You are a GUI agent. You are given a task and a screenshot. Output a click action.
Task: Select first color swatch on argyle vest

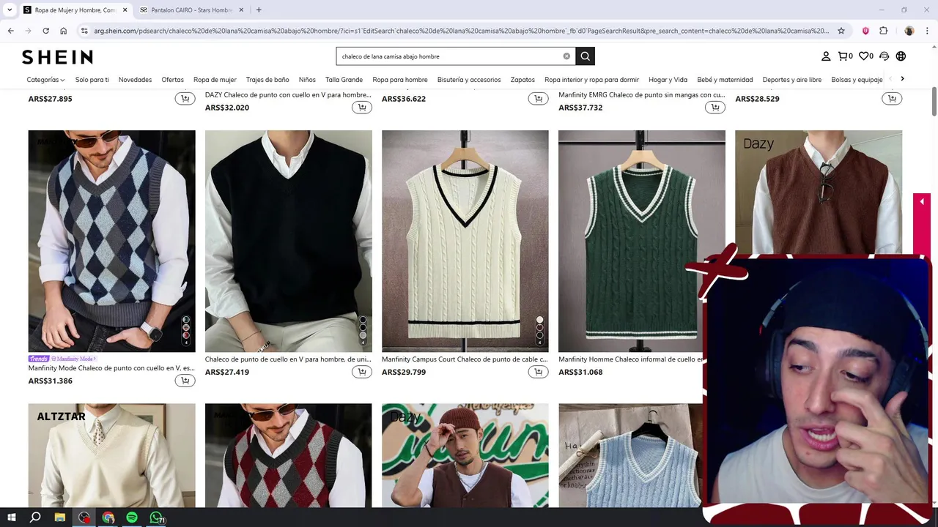(186, 320)
